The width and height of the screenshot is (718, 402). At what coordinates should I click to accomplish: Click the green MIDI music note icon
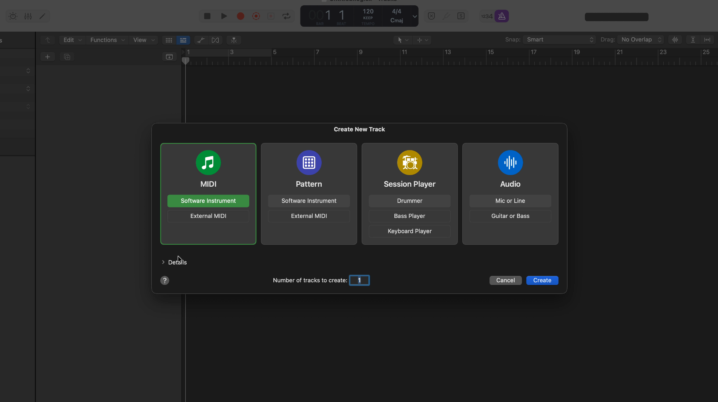pyautogui.click(x=208, y=163)
